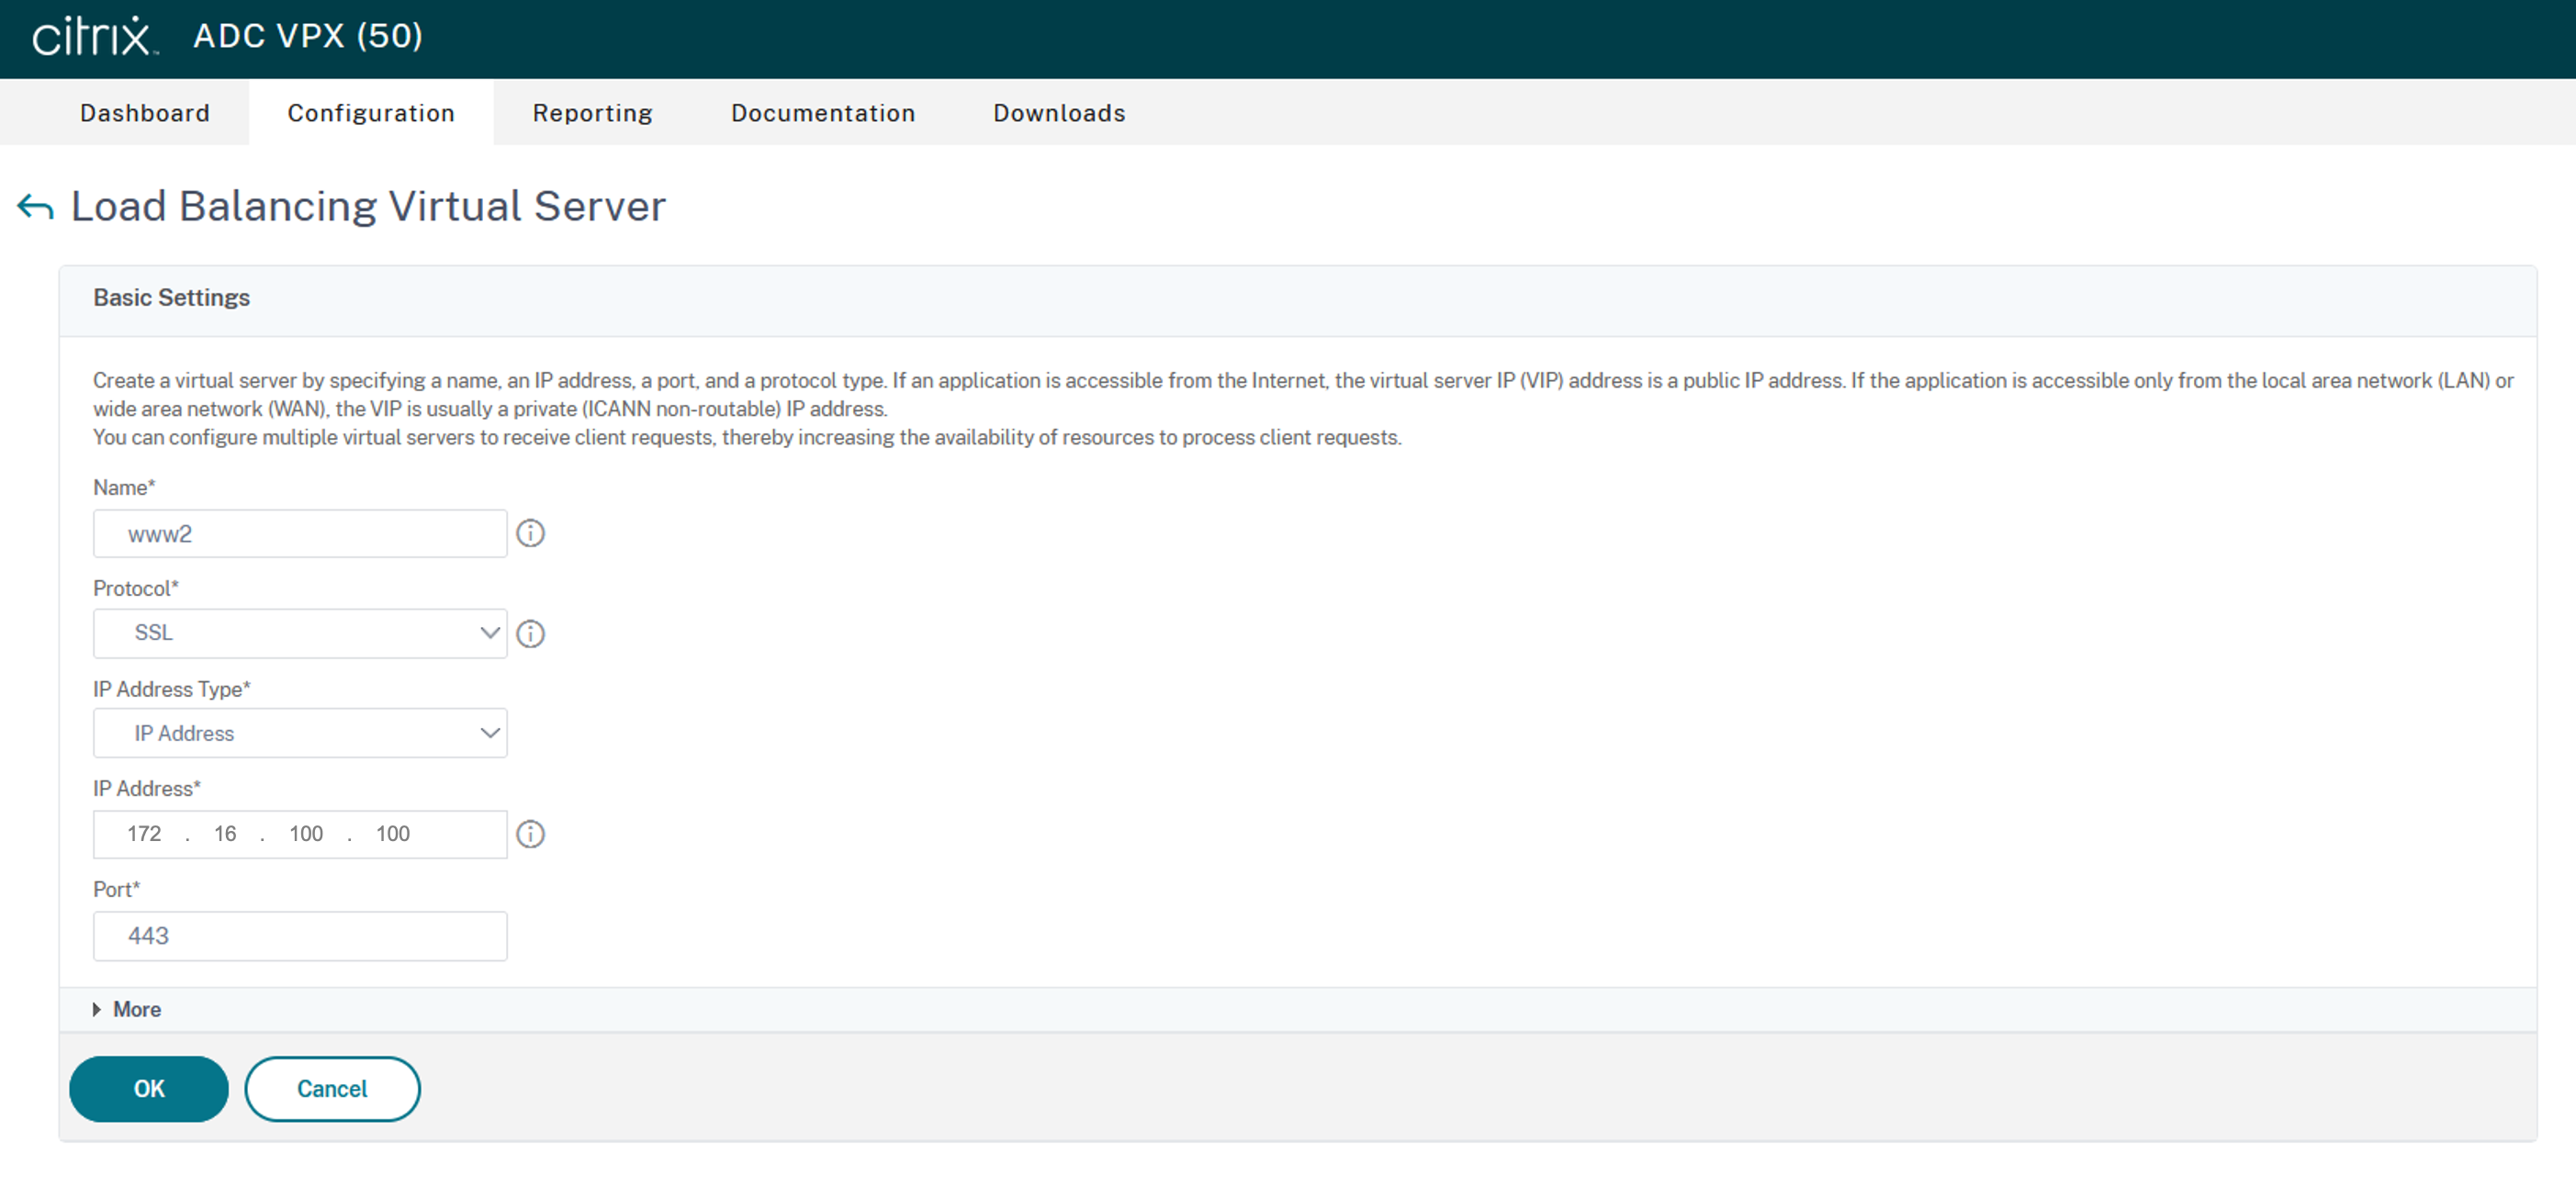Image resolution: width=2576 pixels, height=1178 pixels.
Task: Click the back arrow beside page title
Action: [x=35, y=207]
